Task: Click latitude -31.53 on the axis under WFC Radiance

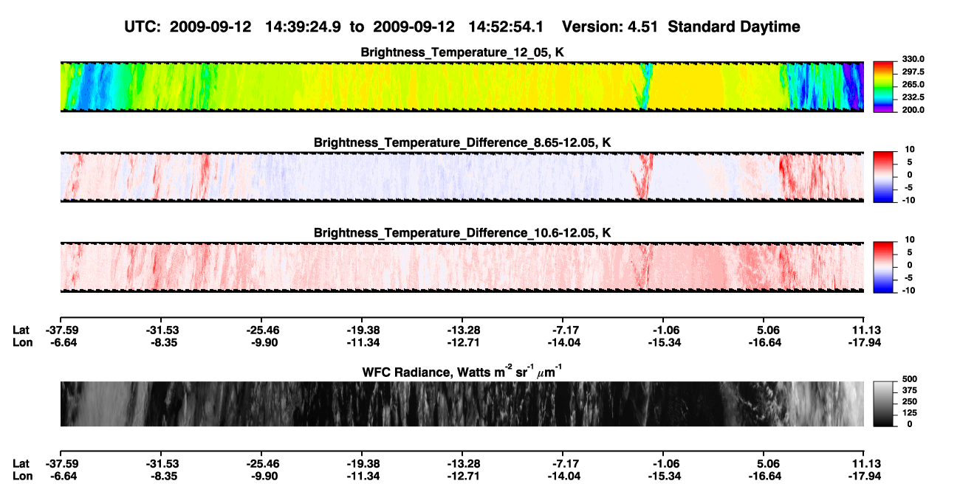Action: (162, 463)
